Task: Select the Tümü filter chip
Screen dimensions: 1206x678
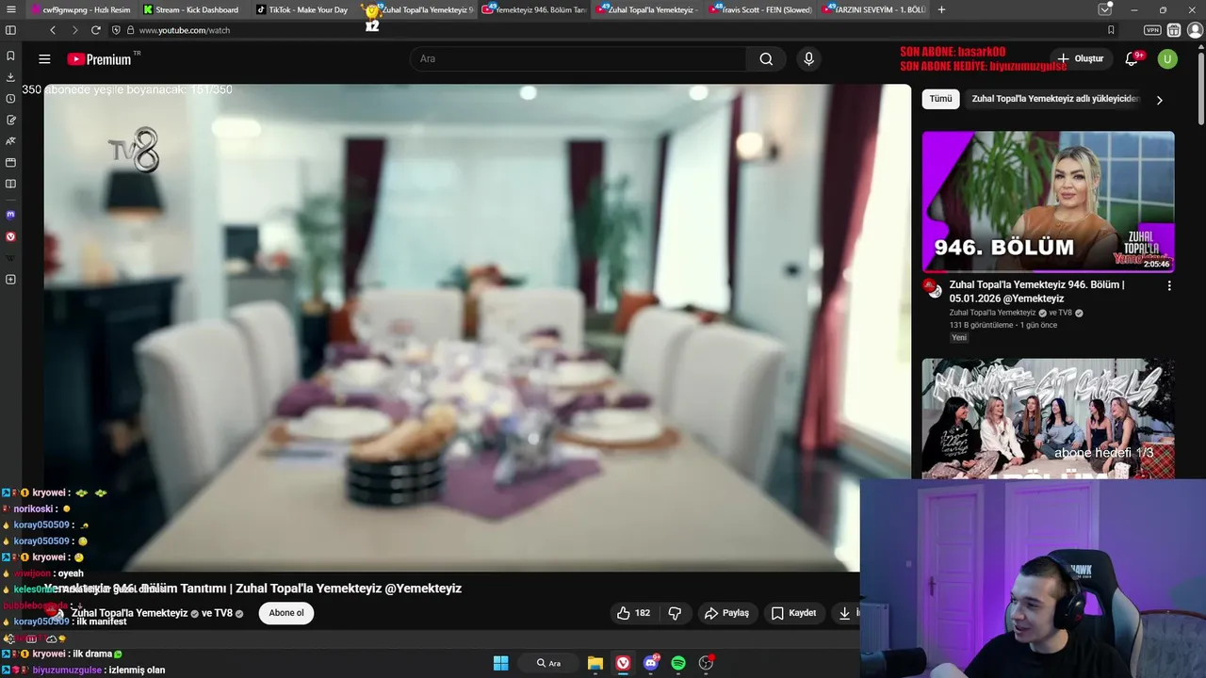Action: pos(940,99)
